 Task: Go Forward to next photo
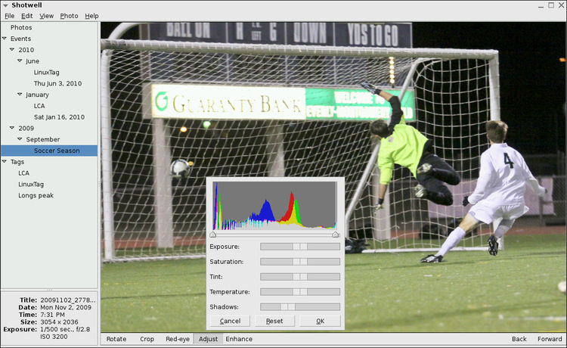(550, 339)
